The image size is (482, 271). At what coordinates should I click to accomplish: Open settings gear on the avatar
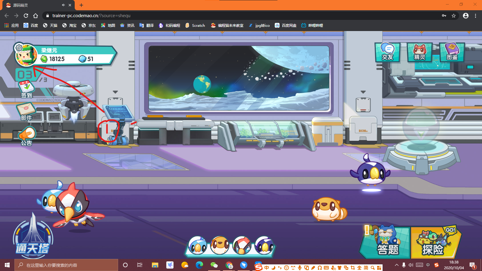tap(19, 48)
